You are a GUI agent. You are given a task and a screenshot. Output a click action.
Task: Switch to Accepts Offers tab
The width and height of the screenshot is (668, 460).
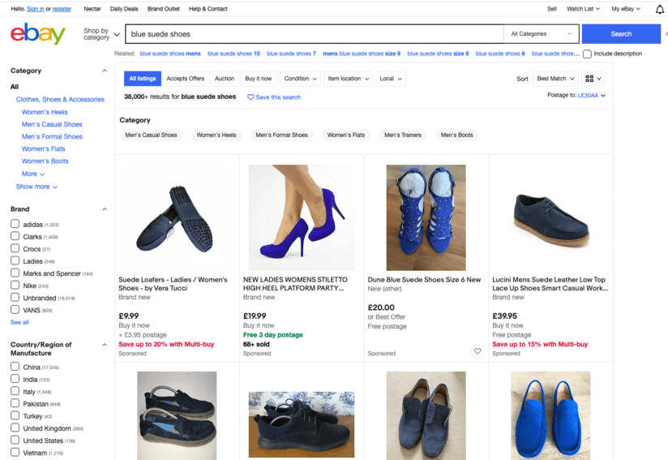pyautogui.click(x=186, y=79)
